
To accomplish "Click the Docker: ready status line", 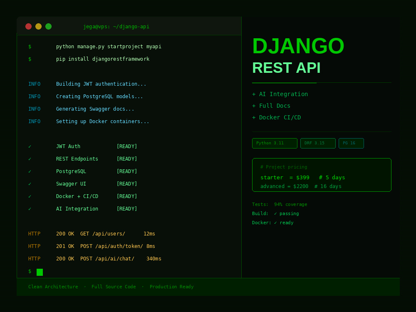I will tap(273, 223).
